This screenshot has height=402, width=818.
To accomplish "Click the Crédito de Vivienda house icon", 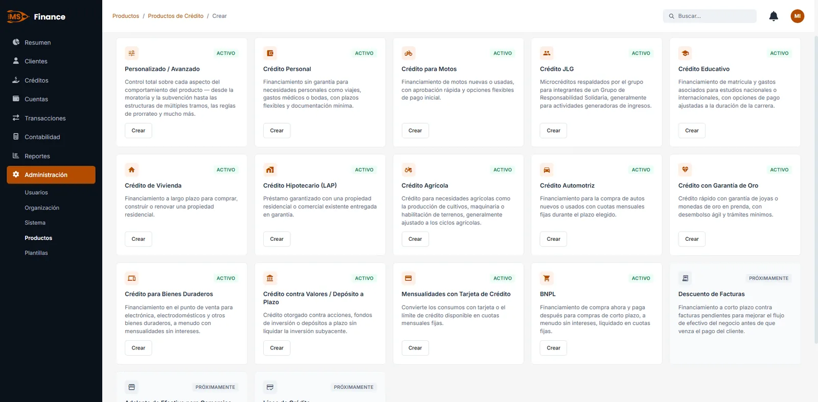I will pos(131,170).
